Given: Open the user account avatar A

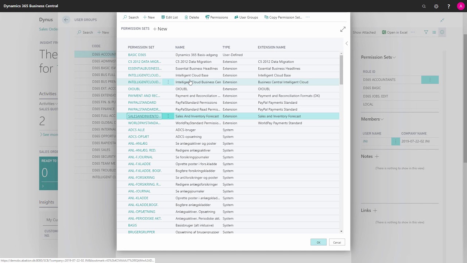Looking at the screenshot, I should pos(461,6).
